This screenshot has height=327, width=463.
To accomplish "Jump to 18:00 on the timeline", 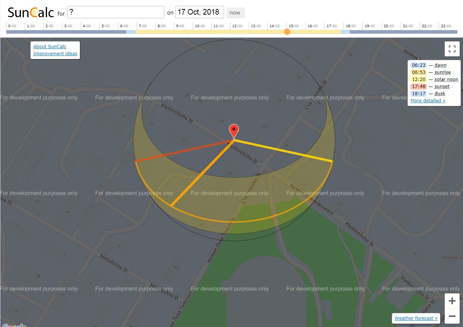I will 351,26.
